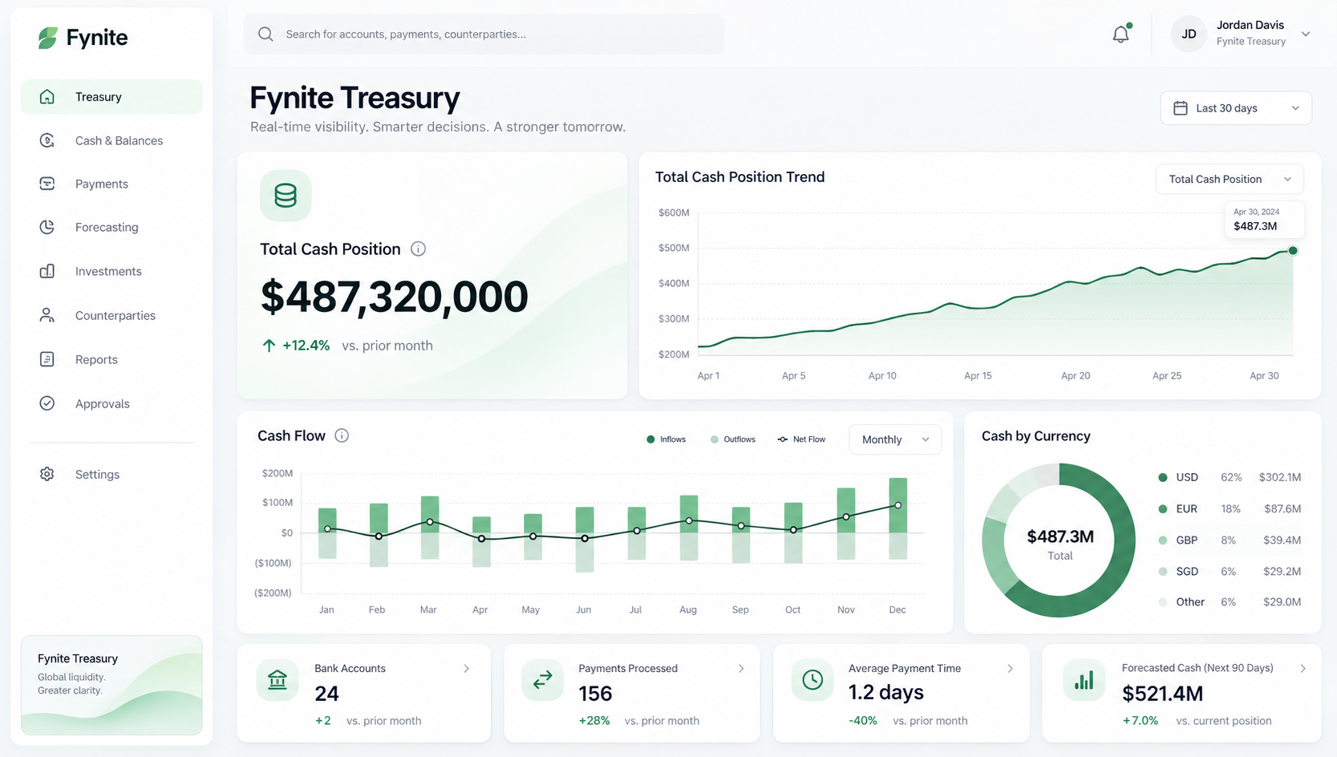This screenshot has width=1337, height=757.
Task: Expand the Jordan Davis account menu chevron
Action: pos(1306,34)
